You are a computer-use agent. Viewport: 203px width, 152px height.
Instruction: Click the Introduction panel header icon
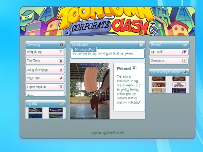pos(141,45)
